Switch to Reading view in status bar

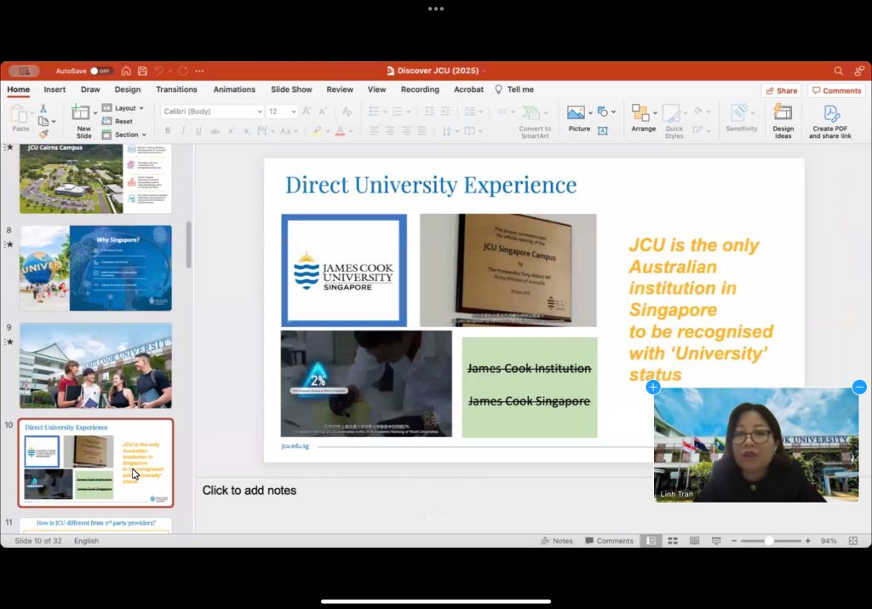click(x=695, y=541)
